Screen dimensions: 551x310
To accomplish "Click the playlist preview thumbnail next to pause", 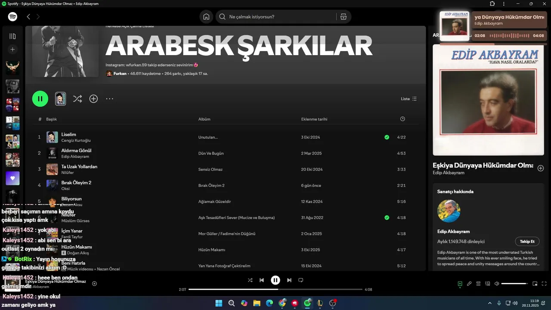I will click(61, 99).
